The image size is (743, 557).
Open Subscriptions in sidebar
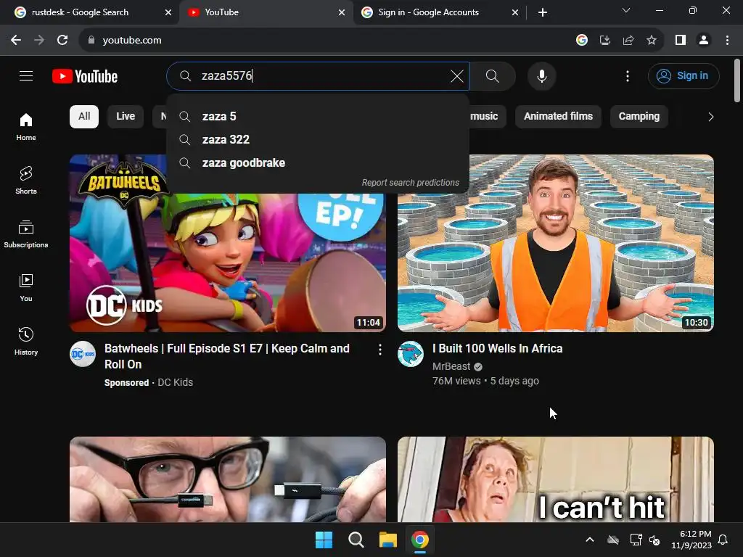(26, 234)
